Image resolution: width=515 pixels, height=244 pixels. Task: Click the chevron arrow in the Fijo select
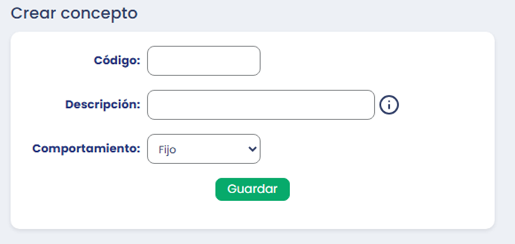click(252, 149)
